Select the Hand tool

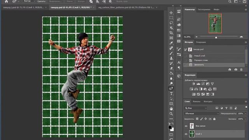click(x=171, y=109)
